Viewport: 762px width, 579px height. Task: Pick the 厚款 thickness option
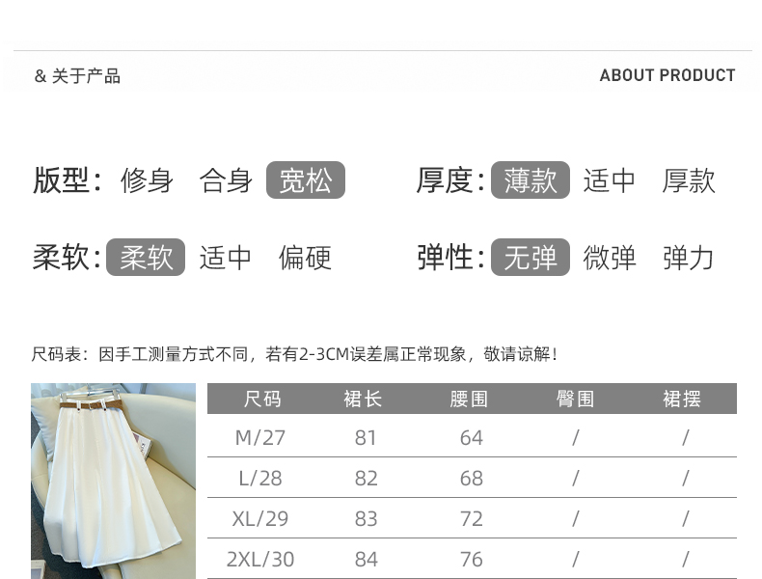(x=688, y=180)
